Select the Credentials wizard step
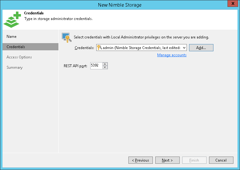This screenshot has width=240, height=170. point(16,47)
